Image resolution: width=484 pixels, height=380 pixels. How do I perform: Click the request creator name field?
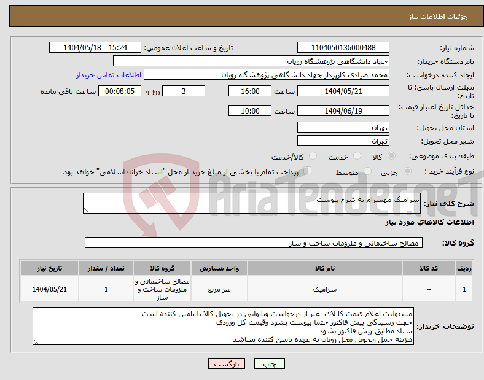pyautogui.click(x=267, y=75)
